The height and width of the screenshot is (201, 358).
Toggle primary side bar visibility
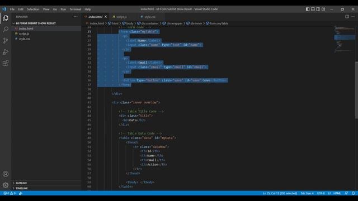click(308, 9)
